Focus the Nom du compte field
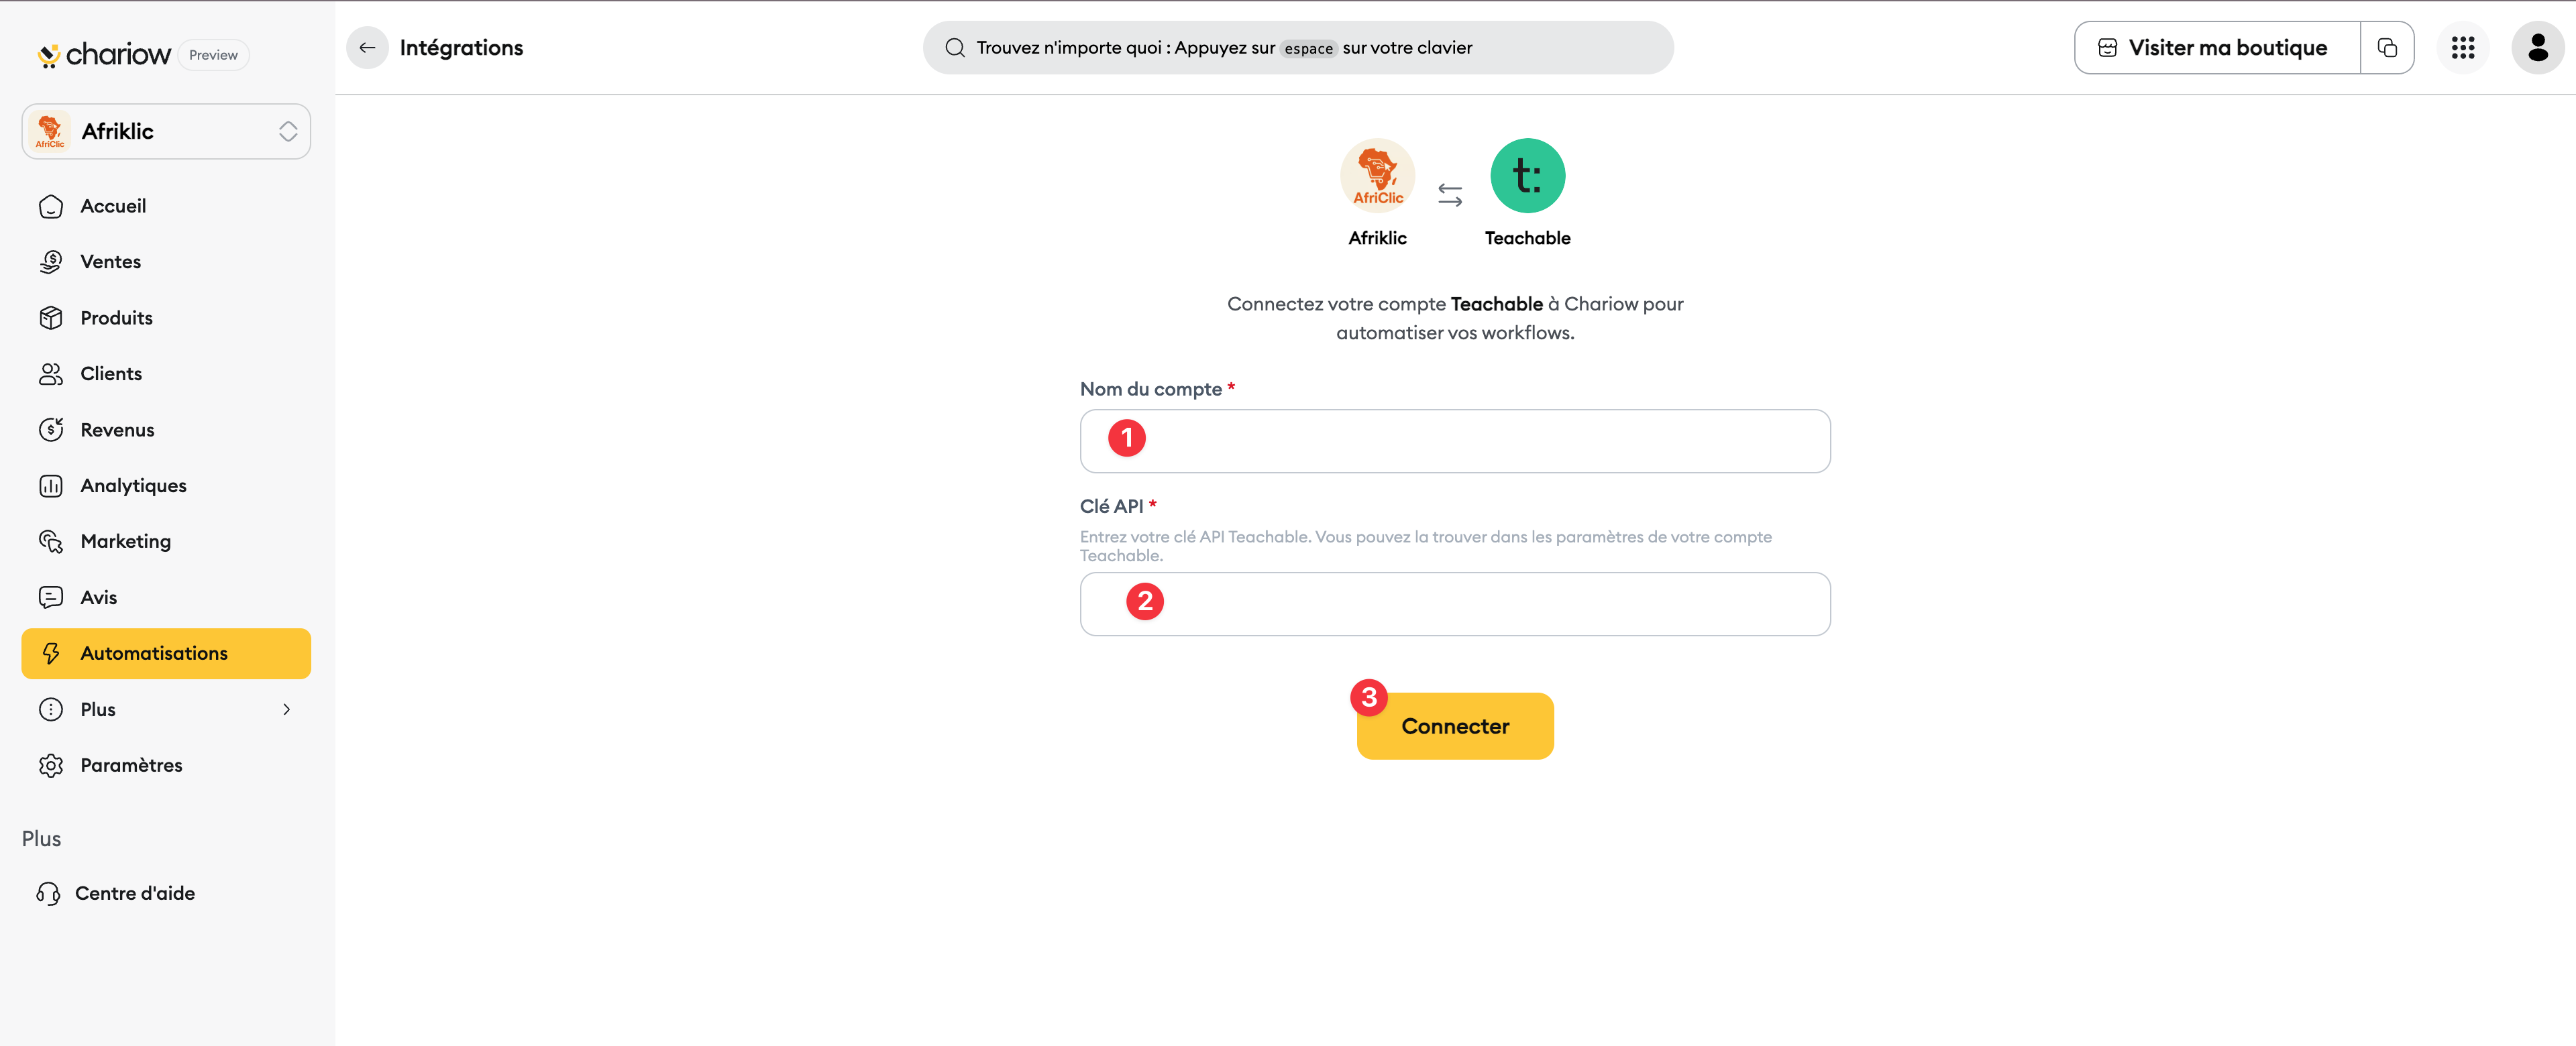 tap(1455, 441)
